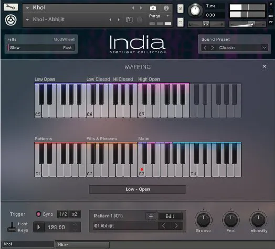Click the Low - Open articulation label
This screenshot has height=249, width=275.
(137, 189)
